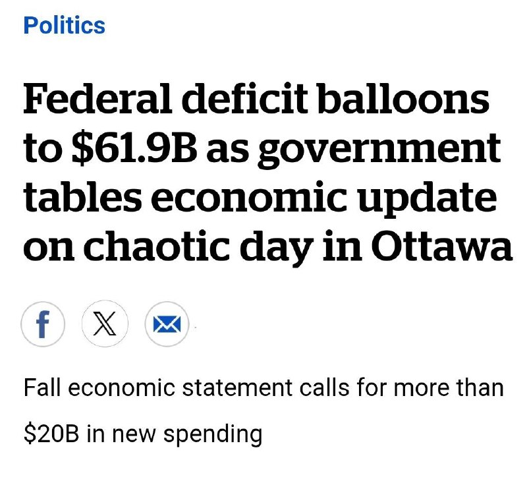The image size is (527, 485).
Task: Share the article on X
Action: pos(105,324)
